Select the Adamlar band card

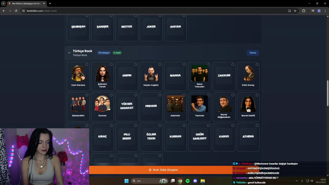[175, 107]
